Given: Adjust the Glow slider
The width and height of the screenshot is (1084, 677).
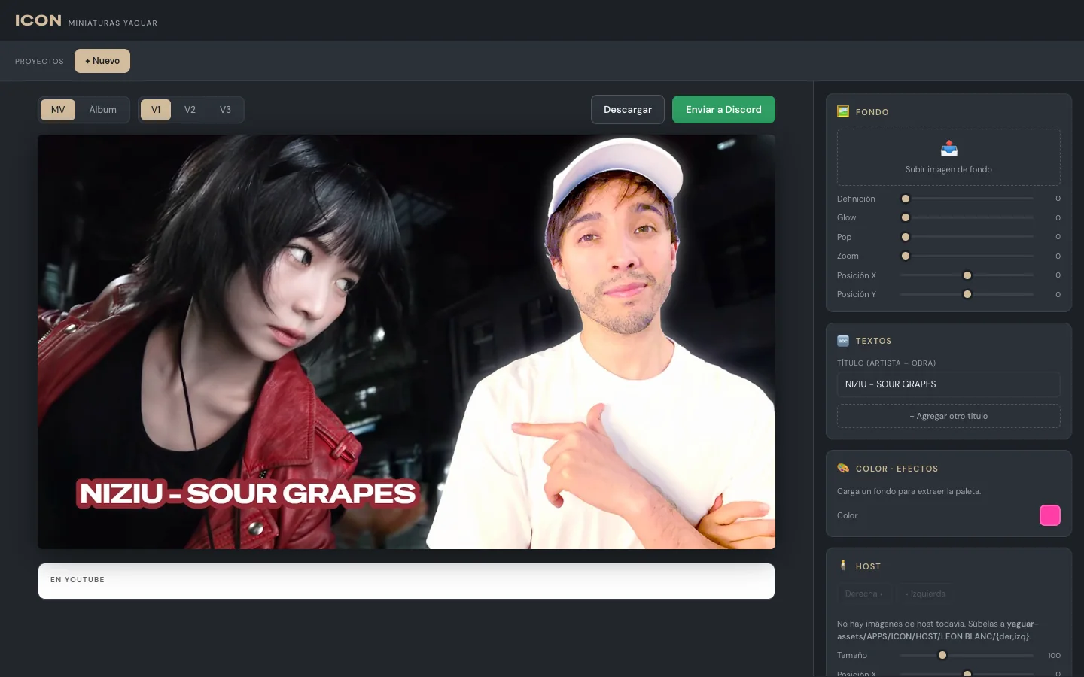Looking at the screenshot, I should pos(967,217).
